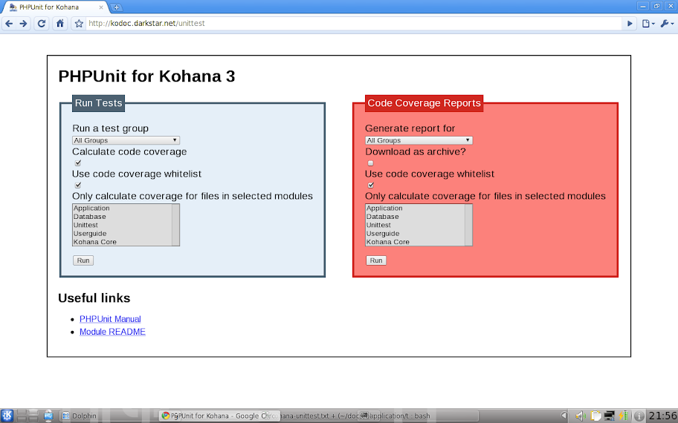This screenshot has height=423, width=678.
Task: Reload the page
Action: point(42,23)
